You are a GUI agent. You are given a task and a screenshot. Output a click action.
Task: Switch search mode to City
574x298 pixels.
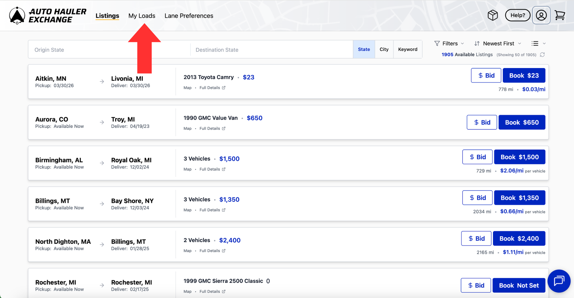coord(384,49)
